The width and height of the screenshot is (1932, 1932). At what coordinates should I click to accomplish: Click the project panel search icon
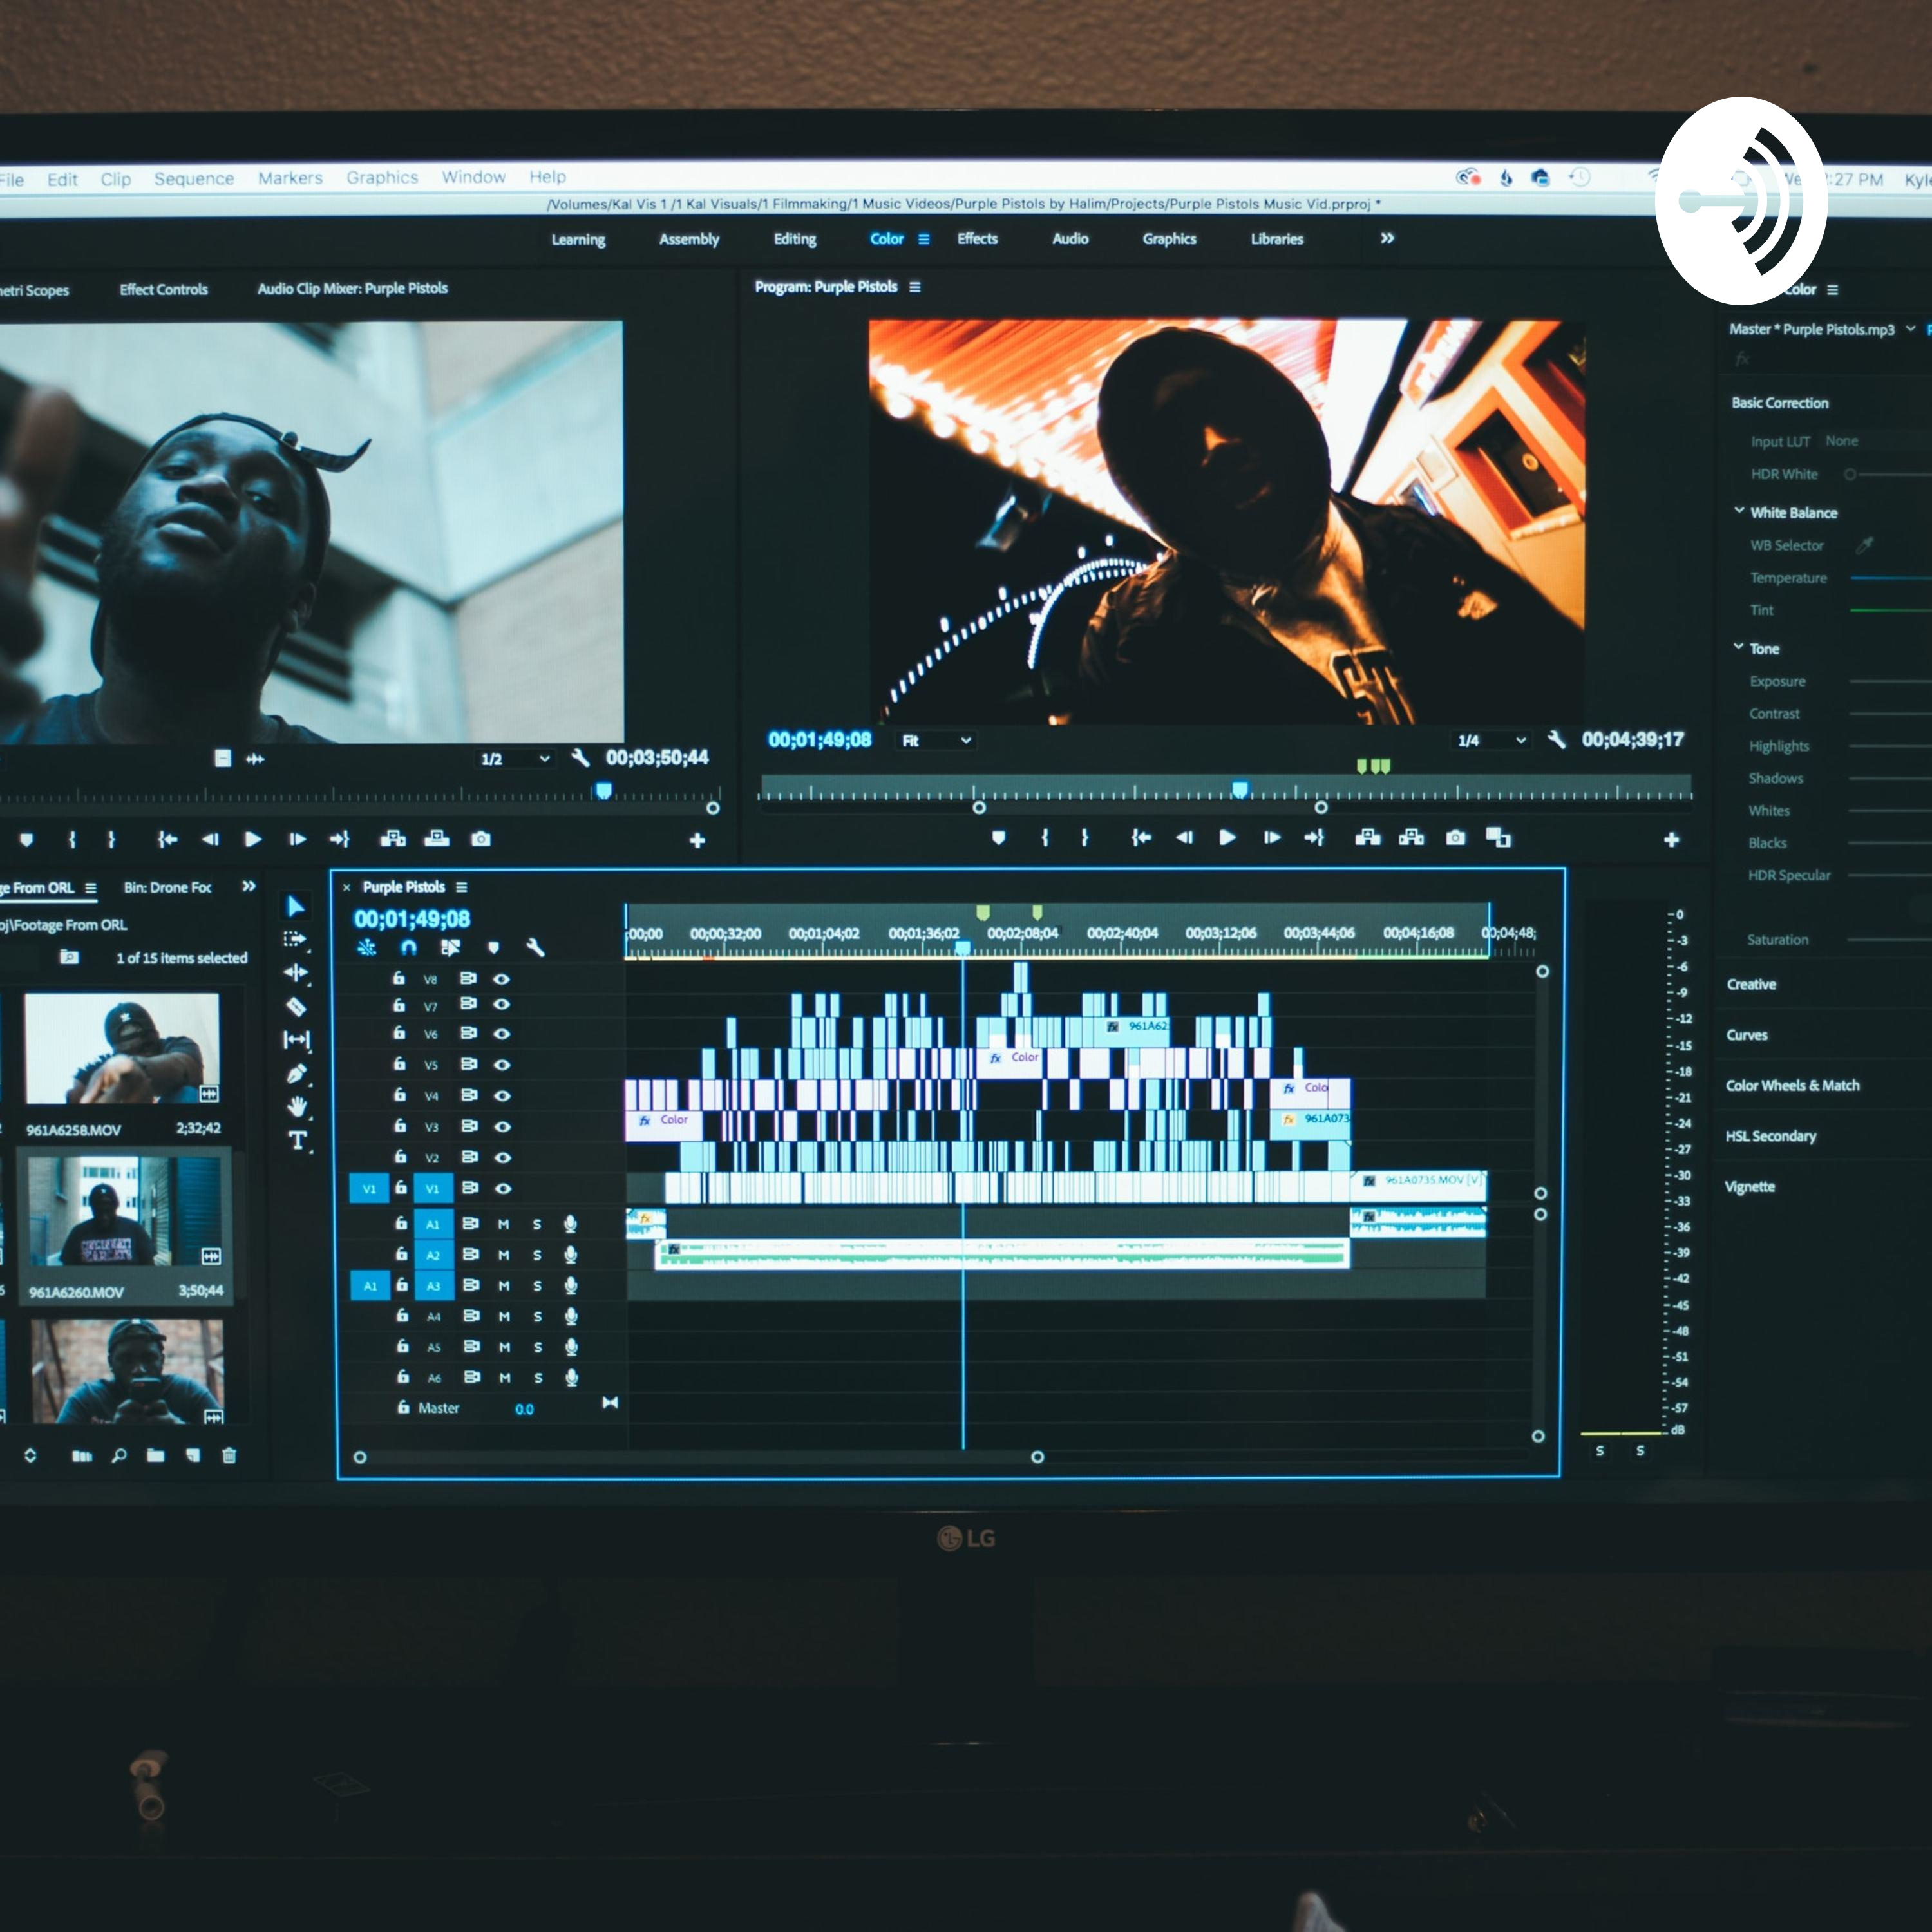[x=119, y=1456]
